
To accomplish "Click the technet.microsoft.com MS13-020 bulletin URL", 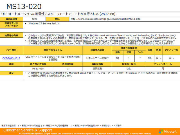I will [105, 19].
